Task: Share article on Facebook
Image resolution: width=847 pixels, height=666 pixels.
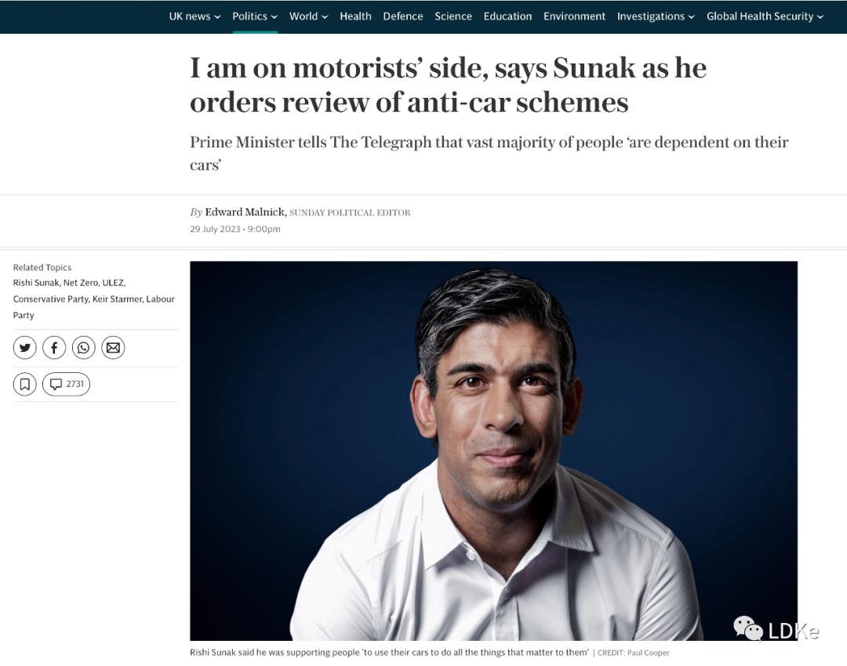Action: point(54,348)
